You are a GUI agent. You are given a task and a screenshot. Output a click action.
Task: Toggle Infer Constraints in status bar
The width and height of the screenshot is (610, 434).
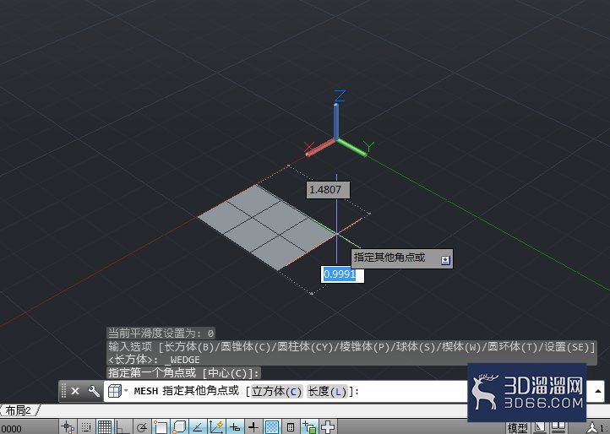(x=68, y=427)
